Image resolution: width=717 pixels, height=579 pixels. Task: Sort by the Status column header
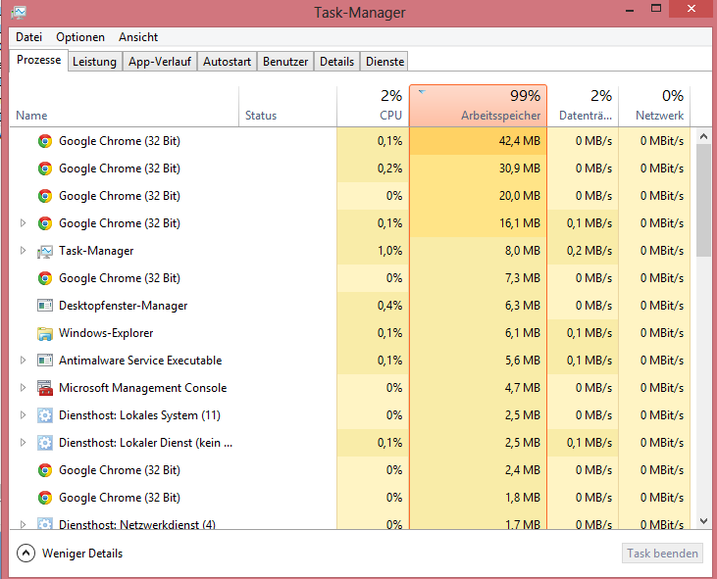coord(287,106)
